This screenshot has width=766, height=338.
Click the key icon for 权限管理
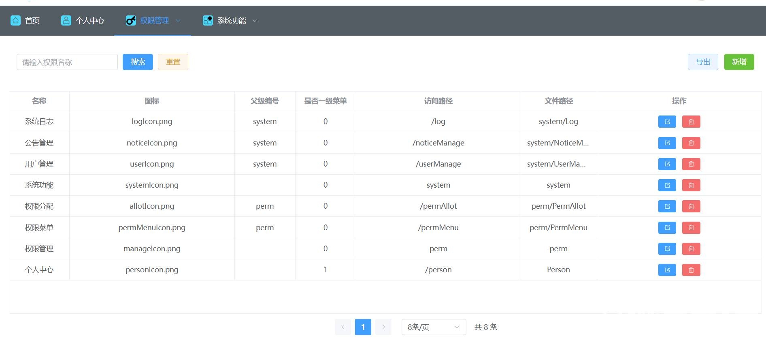(x=131, y=20)
